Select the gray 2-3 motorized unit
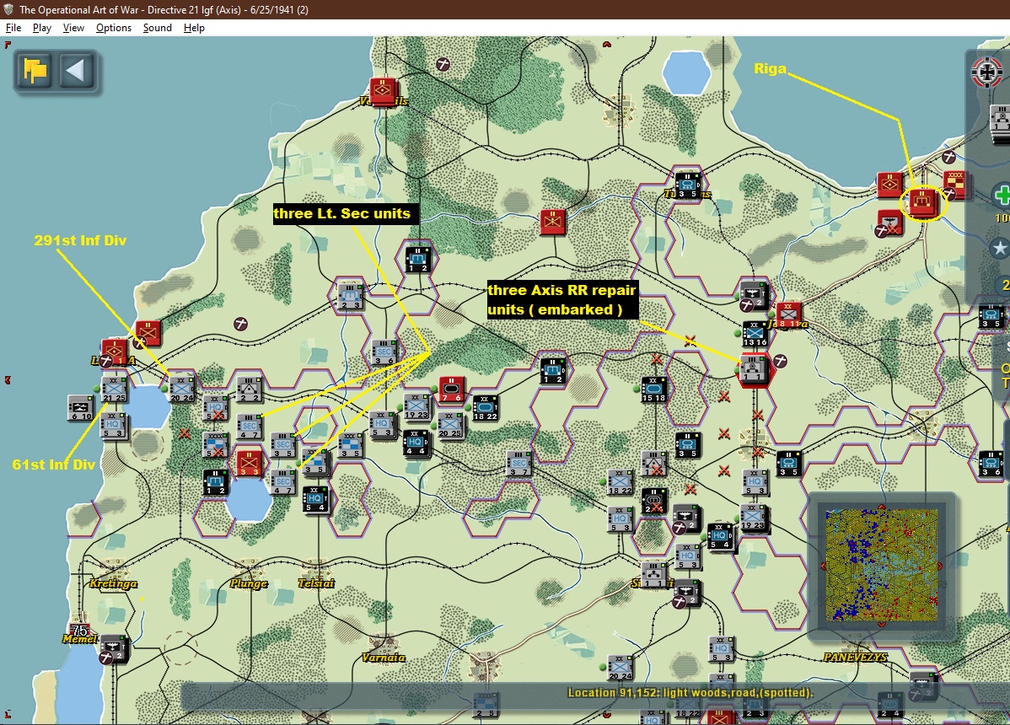1010x725 pixels. point(351,296)
